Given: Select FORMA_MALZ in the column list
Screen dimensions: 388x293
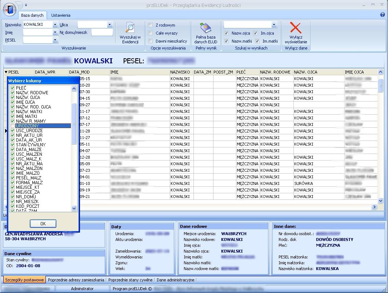Looking at the screenshot, I should (x=29, y=183).
